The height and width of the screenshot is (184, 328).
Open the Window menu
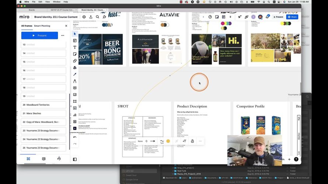pyautogui.click(x=56, y=2)
